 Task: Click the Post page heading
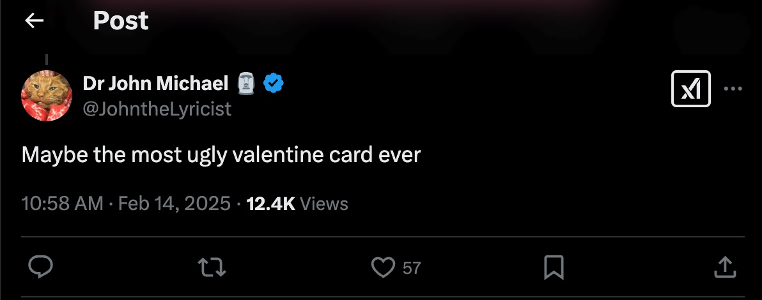tap(120, 21)
